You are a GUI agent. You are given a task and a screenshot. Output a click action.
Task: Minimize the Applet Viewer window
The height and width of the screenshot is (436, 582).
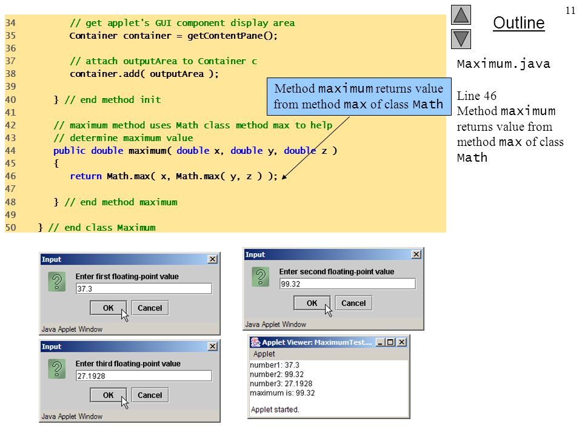pyautogui.click(x=380, y=342)
